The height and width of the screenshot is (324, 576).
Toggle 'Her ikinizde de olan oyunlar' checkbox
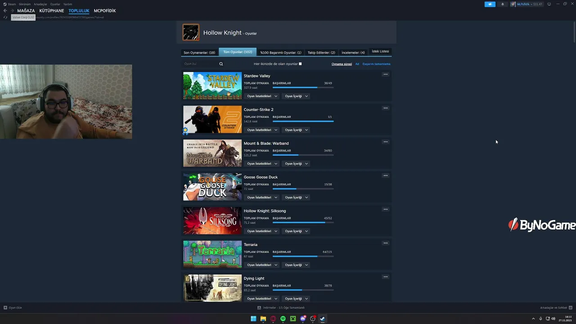click(300, 64)
